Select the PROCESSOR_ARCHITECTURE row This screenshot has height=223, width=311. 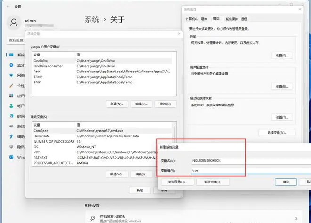(x=95, y=163)
